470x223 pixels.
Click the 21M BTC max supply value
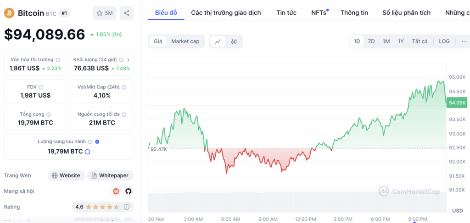click(102, 123)
